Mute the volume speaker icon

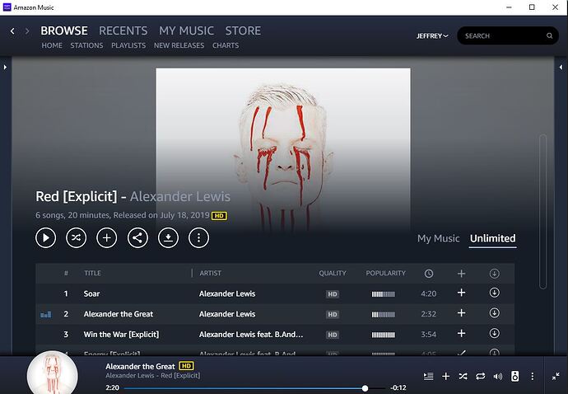click(x=498, y=376)
